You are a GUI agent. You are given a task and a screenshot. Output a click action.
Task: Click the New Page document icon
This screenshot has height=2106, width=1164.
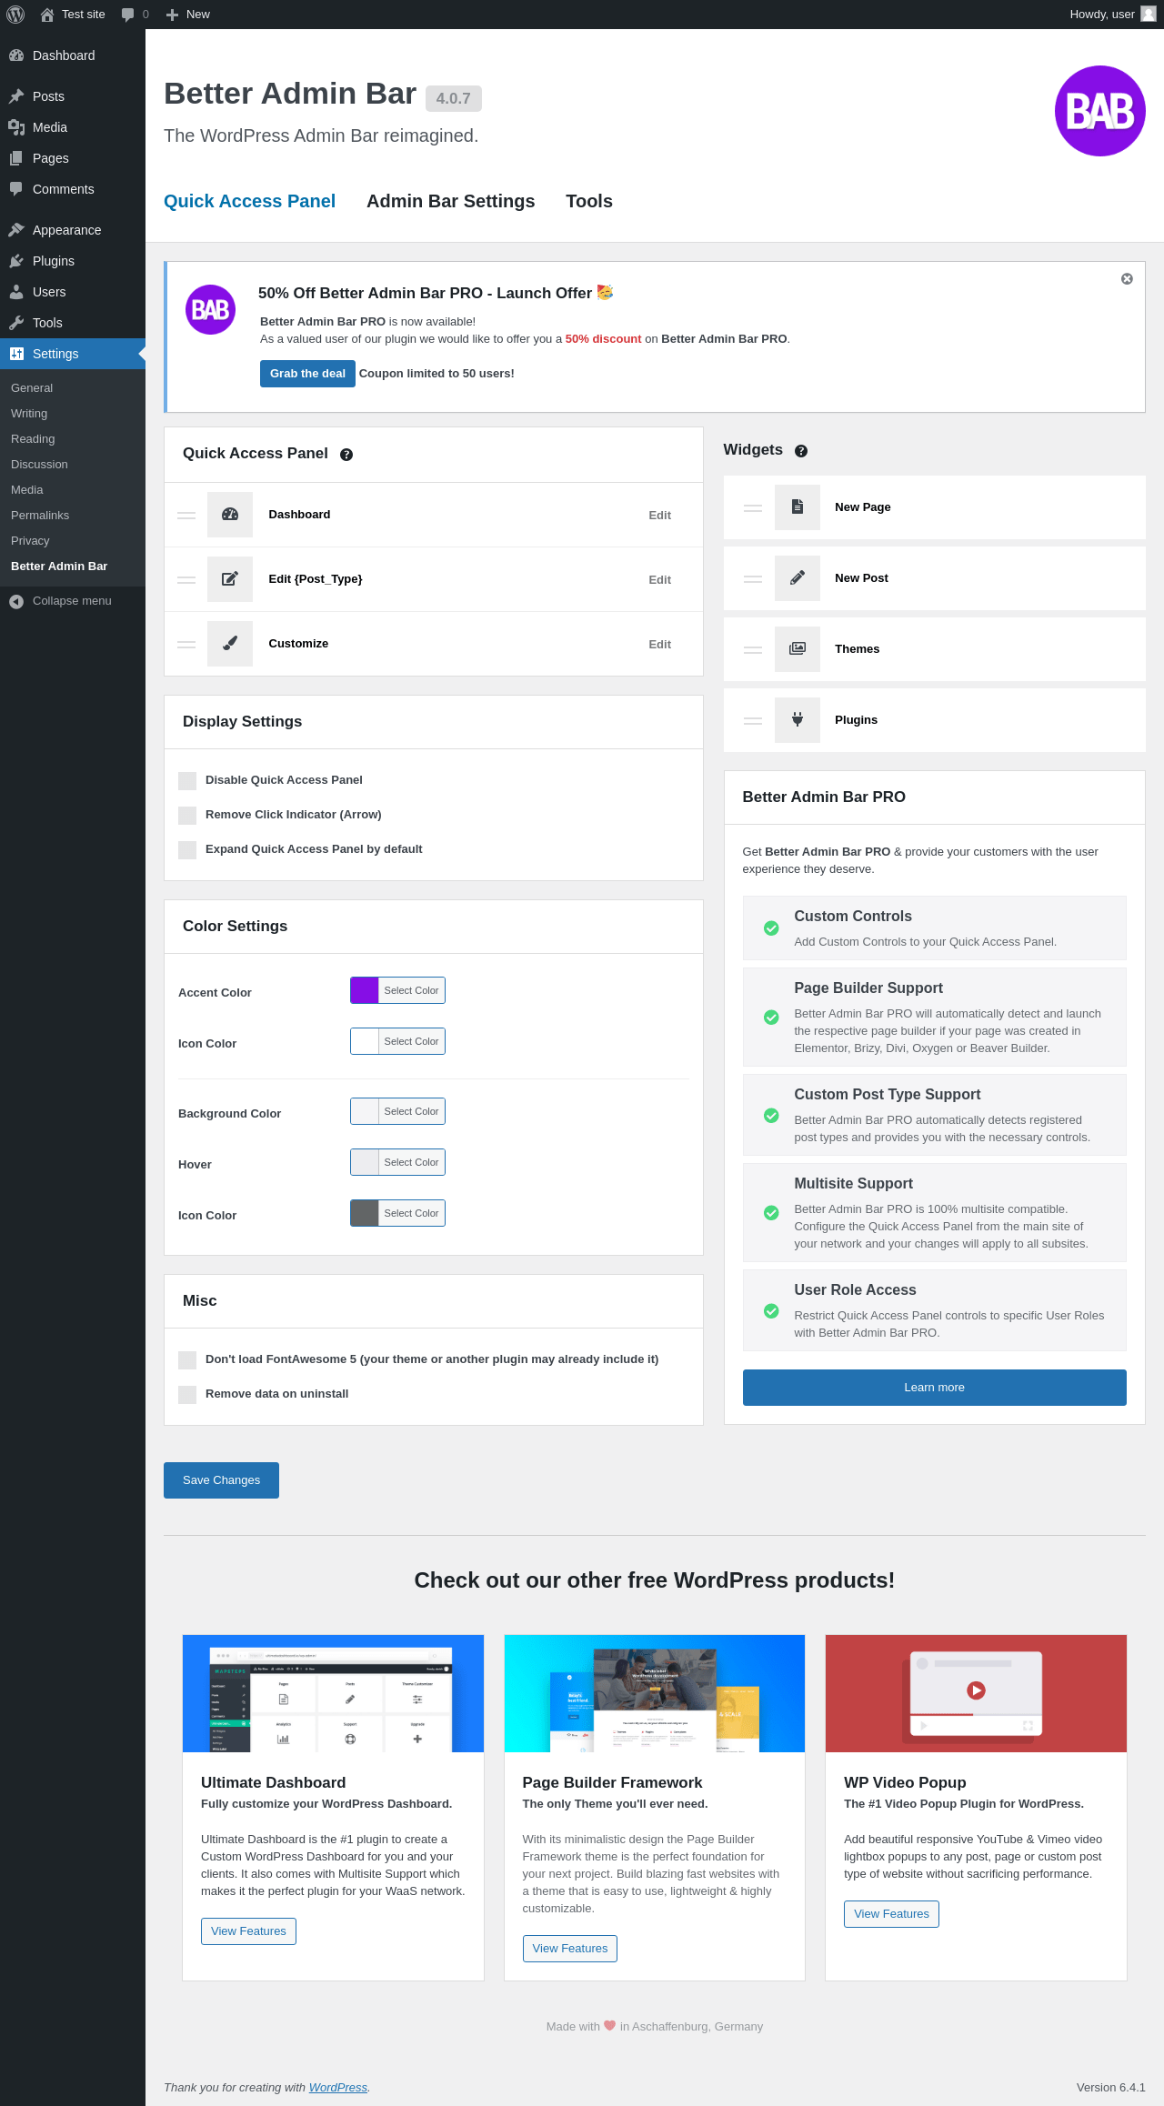798,507
